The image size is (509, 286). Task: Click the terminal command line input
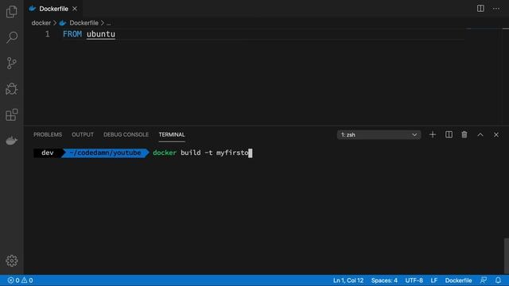point(202,153)
